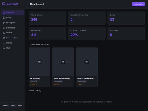The image size is (148, 111).
Task: Open the Stats page
Action: point(13,48)
